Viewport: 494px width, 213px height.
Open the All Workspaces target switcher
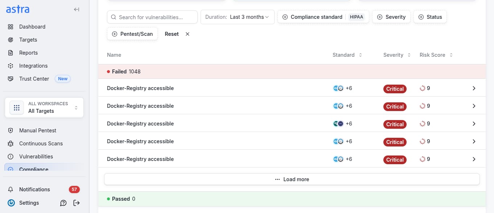[44, 107]
